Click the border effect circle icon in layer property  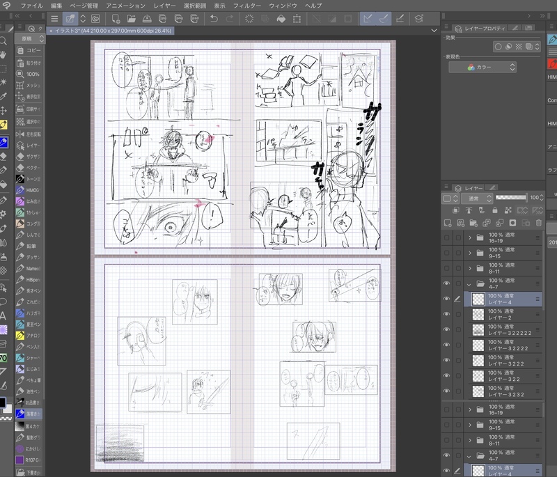click(498, 47)
